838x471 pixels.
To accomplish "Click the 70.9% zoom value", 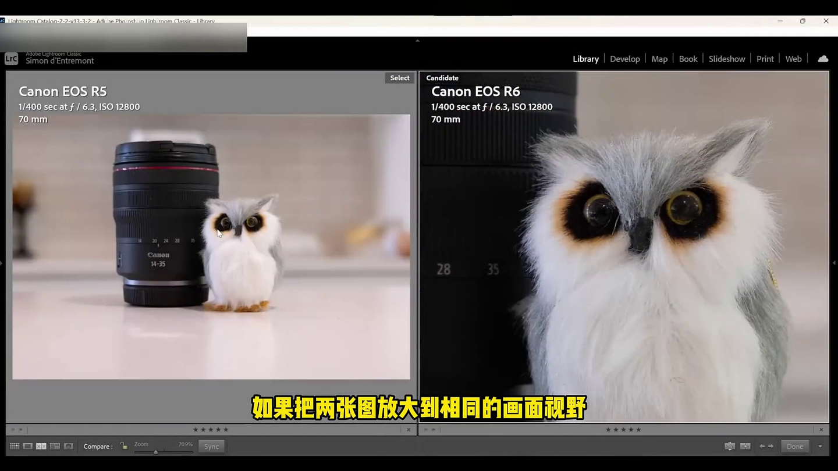I will [x=185, y=444].
